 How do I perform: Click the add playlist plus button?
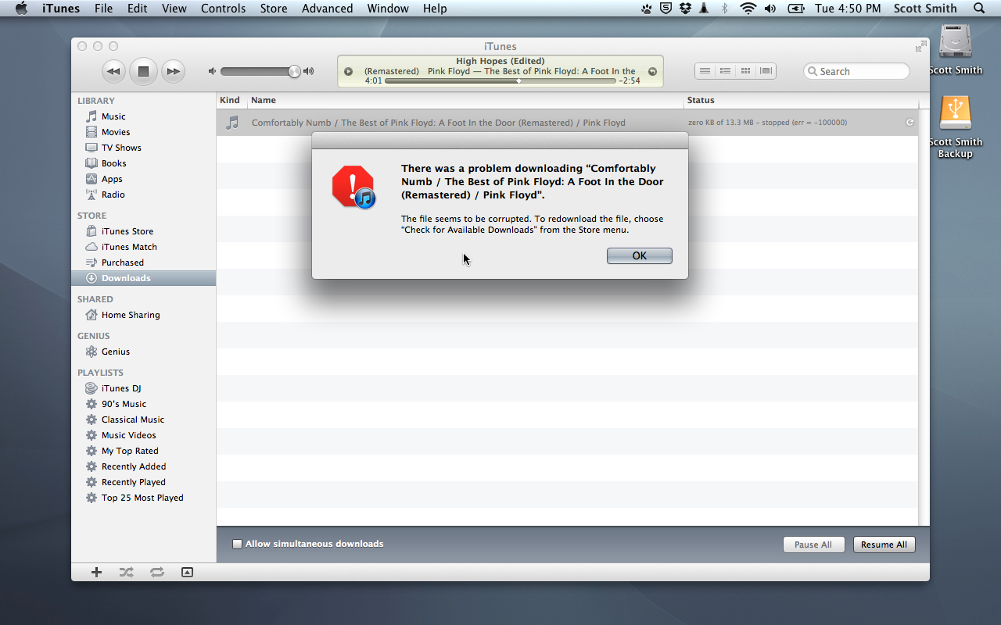click(x=96, y=572)
